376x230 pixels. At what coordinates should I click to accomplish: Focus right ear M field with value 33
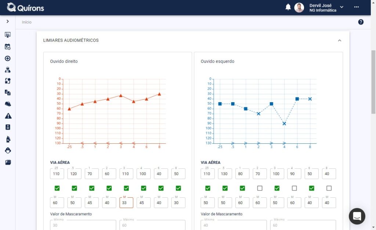pyautogui.click(x=126, y=203)
